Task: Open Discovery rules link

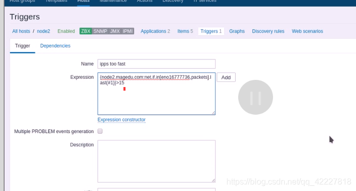Action: click(x=268, y=31)
